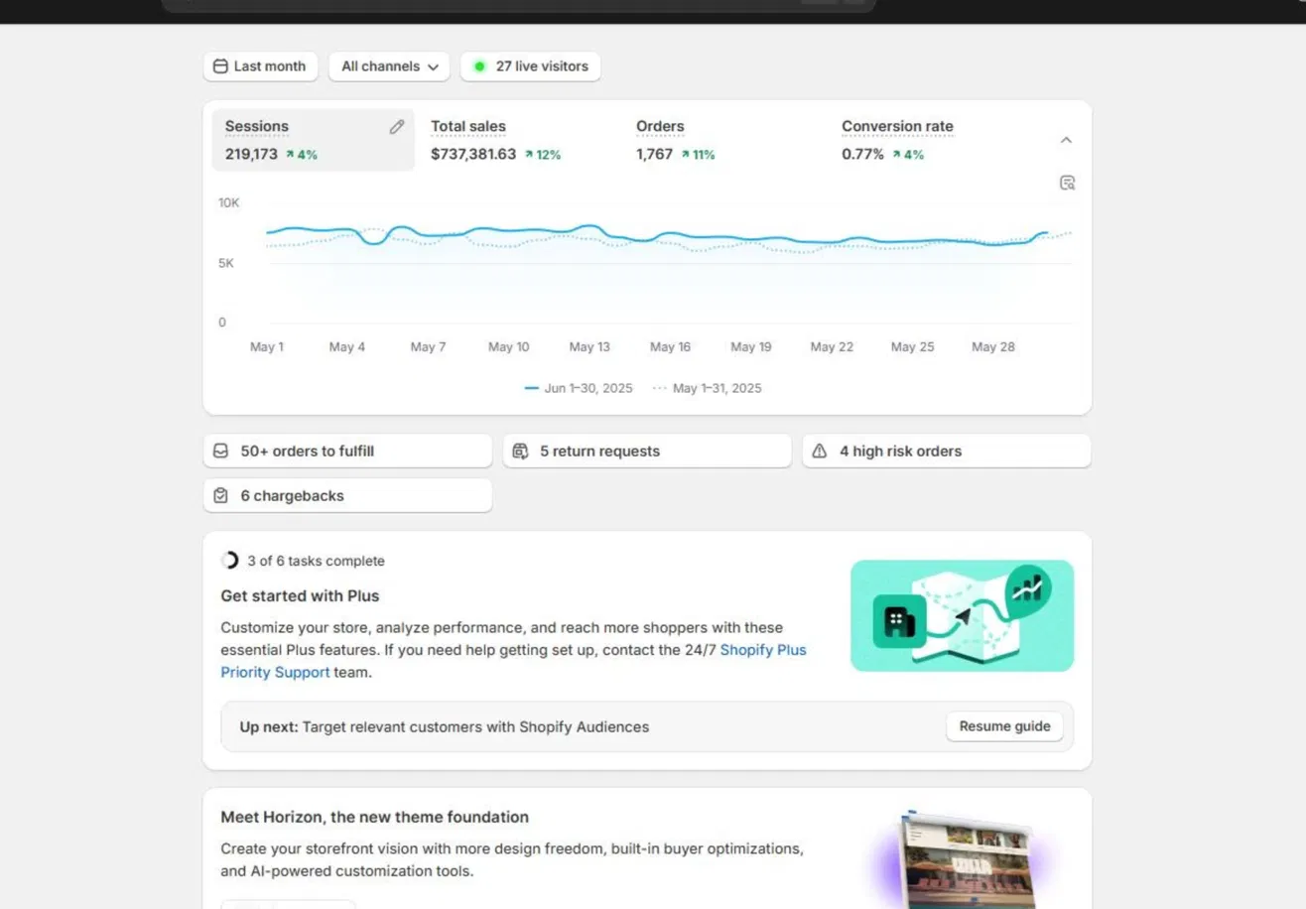This screenshot has height=909, width=1306.
Task: Click the return requests icon
Action: point(521,452)
